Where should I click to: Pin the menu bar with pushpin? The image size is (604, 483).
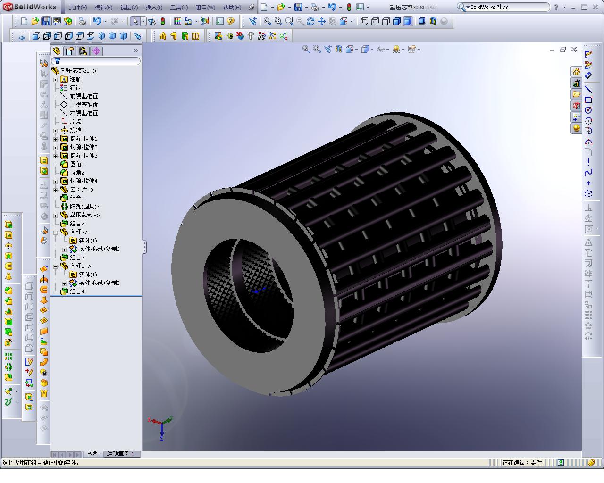[252, 7]
